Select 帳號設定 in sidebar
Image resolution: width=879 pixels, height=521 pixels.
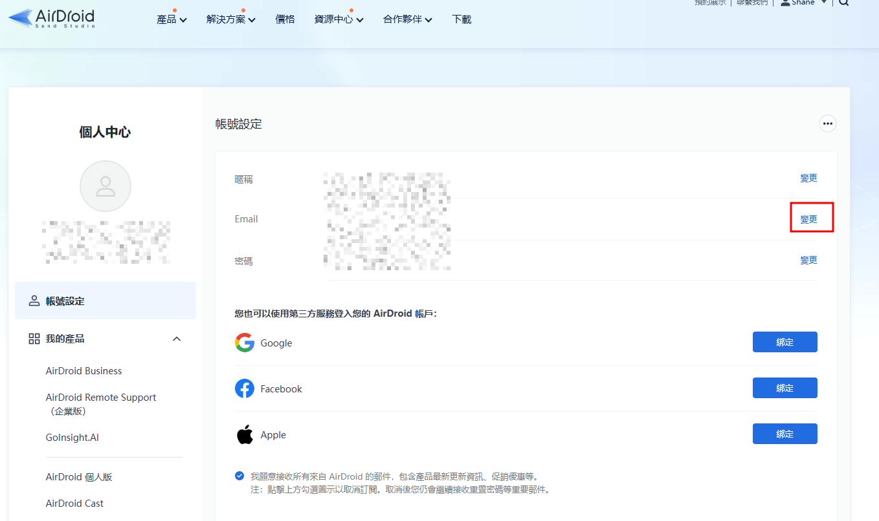click(x=106, y=301)
